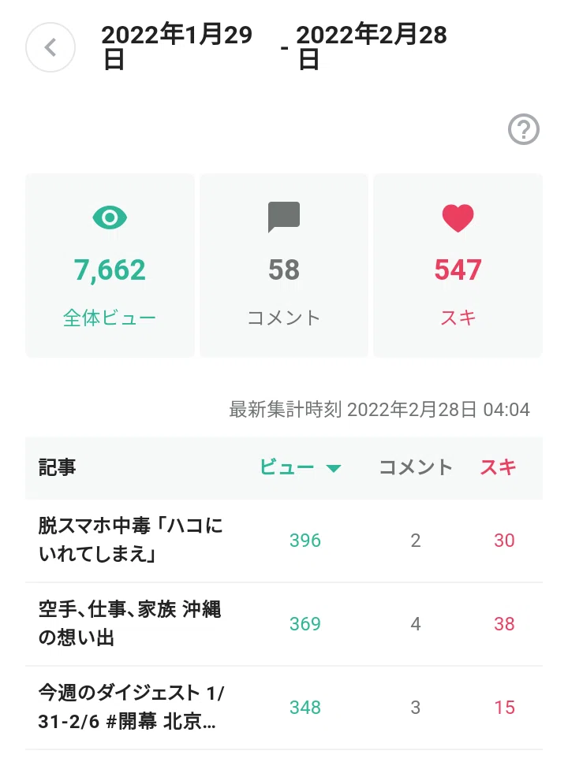Open article 今週のダイジェスト 1/31-2/6
The height and width of the screenshot is (762, 568).
(131, 707)
